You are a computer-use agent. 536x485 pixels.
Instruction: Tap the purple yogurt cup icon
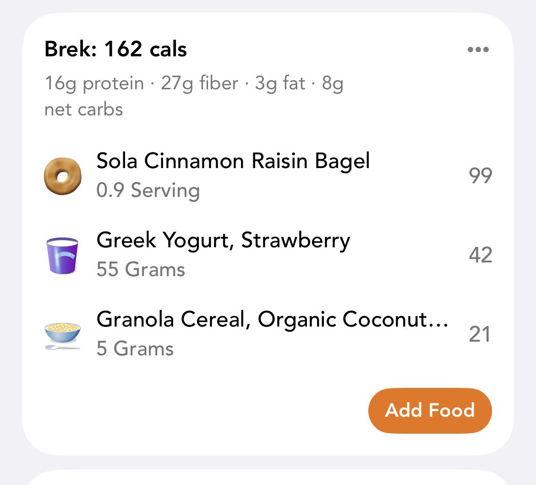62,255
